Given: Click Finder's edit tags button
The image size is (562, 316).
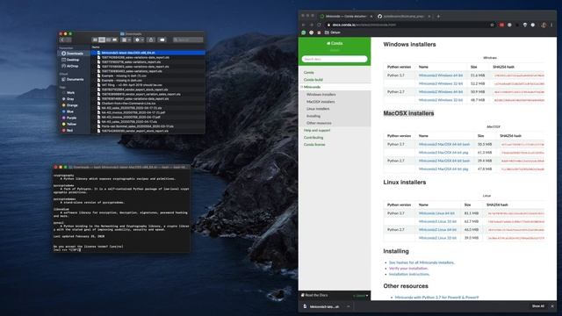Looking at the screenshot, I should (x=162, y=39).
